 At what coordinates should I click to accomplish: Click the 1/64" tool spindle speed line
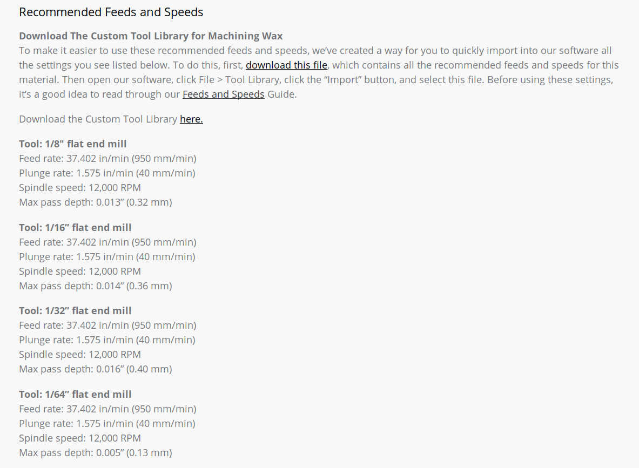[80, 438]
